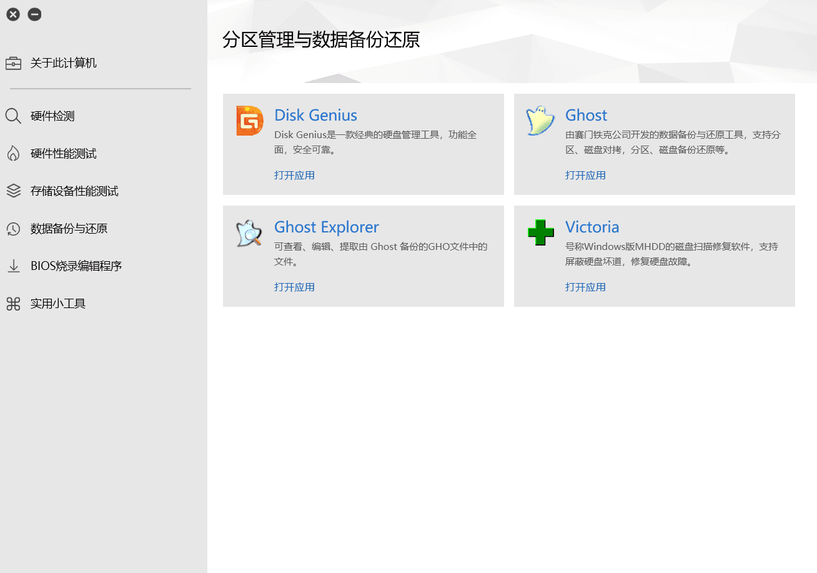Click the Ghost title link
Image resolution: width=817 pixels, height=573 pixels.
[x=586, y=115]
